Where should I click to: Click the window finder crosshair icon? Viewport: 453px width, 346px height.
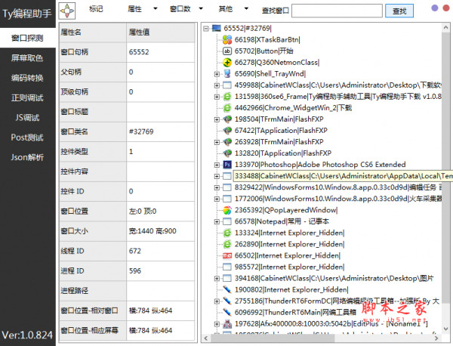pyautogui.click(x=67, y=11)
